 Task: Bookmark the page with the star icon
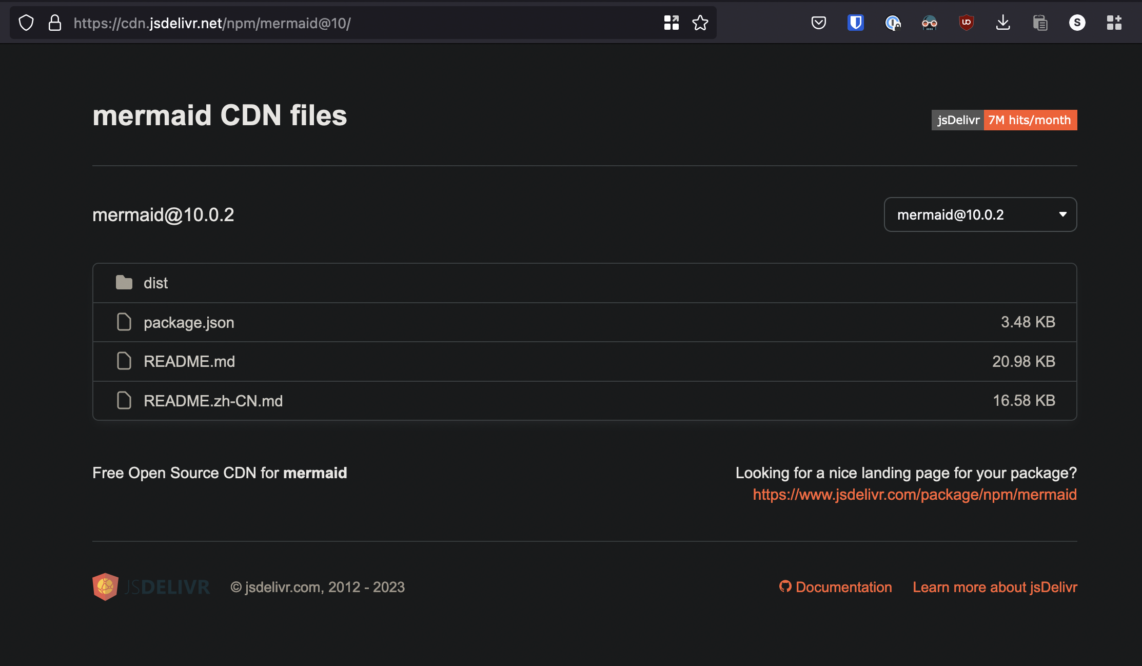(x=700, y=23)
